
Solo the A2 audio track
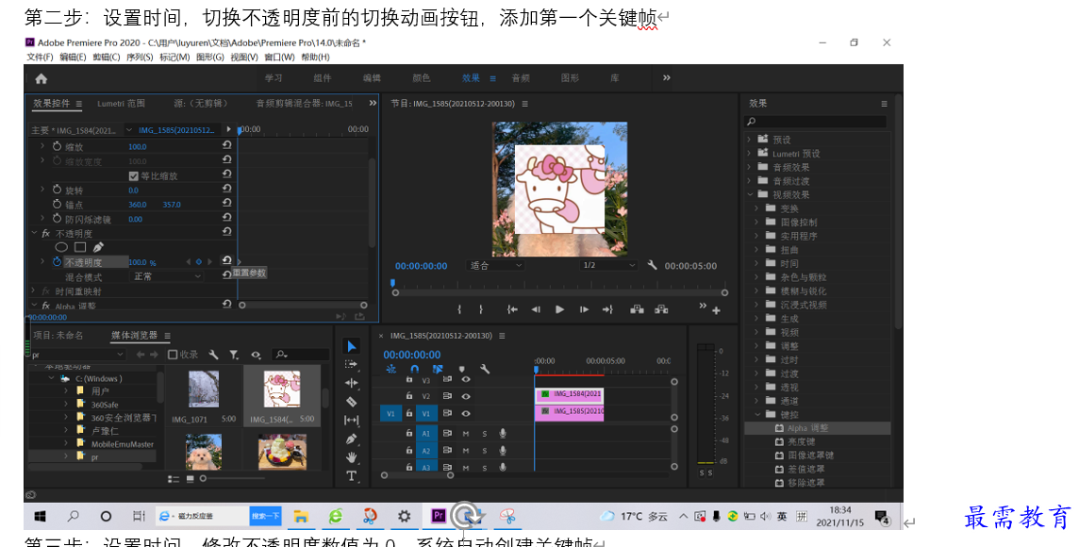point(485,451)
